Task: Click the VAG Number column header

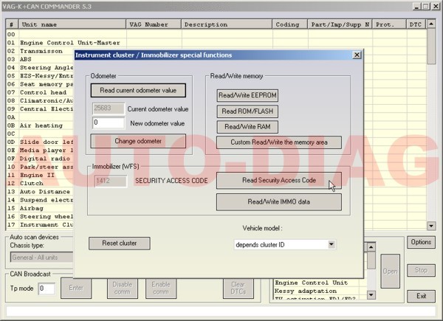Action: [154, 24]
